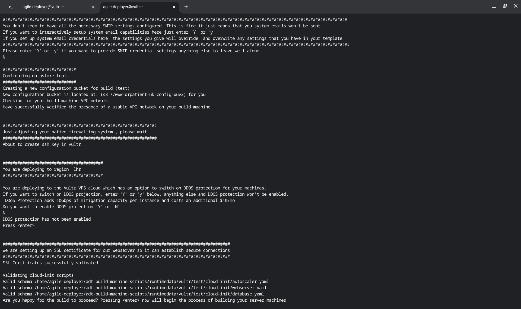This screenshot has width=521, height=309.
Task: Minimize the terminal window
Action: click(x=494, y=7)
